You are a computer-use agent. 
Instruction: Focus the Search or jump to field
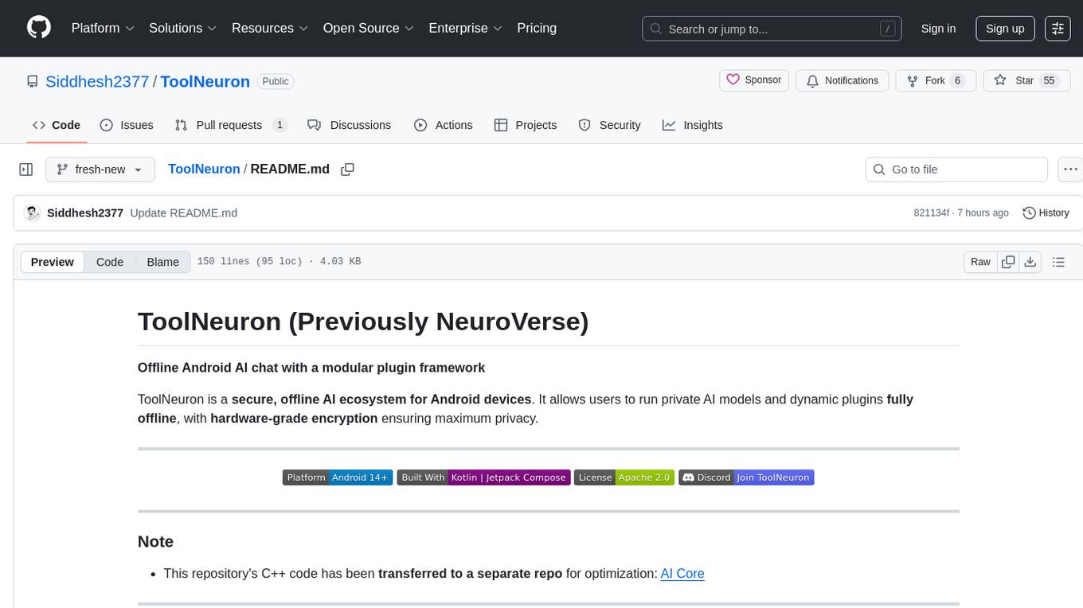click(x=772, y=29)
